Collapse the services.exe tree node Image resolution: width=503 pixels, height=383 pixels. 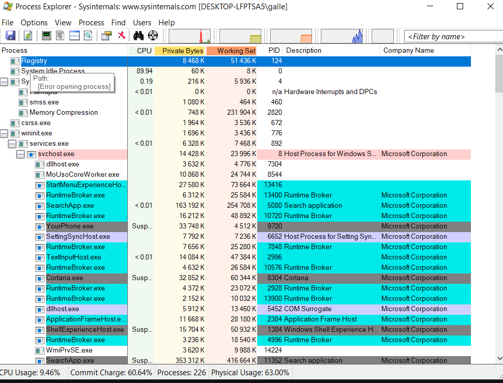tap(12, 144)
